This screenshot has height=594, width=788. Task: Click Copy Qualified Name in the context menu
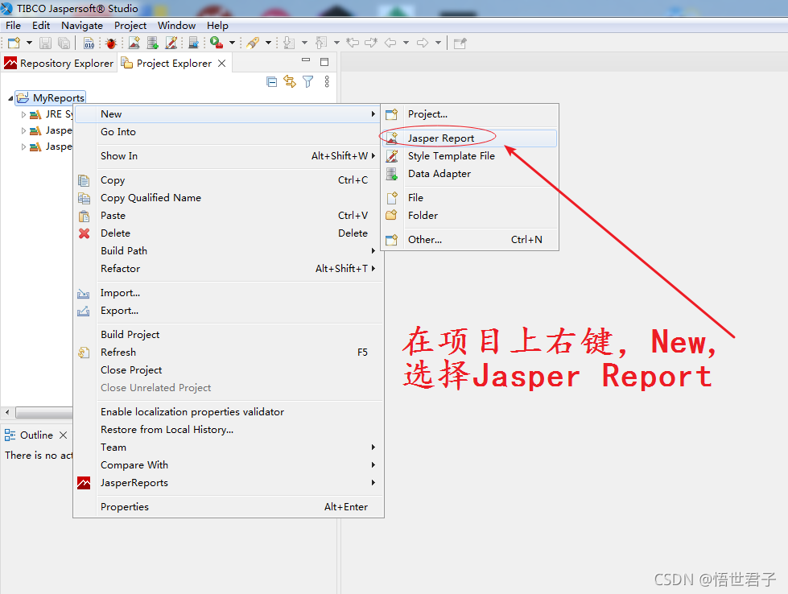(x=229, y=197)
